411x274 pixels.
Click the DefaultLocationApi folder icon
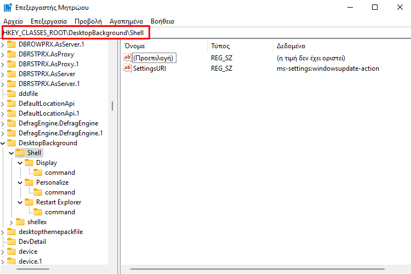click(x=12, y=104)
